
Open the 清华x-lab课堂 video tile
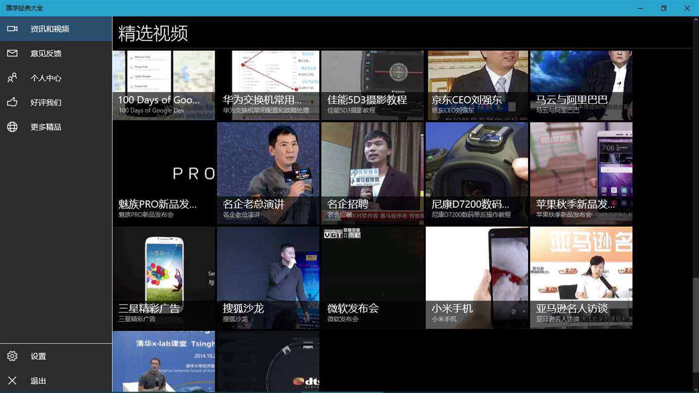click(164, 361)
